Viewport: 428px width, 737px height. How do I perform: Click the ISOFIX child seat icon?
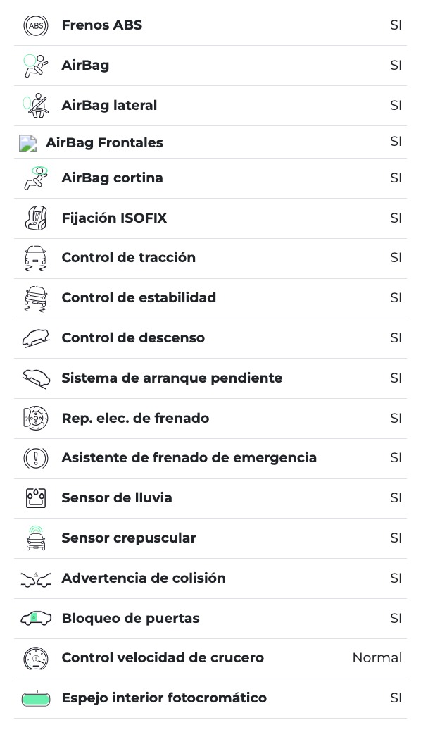click(x=35, y=218)
